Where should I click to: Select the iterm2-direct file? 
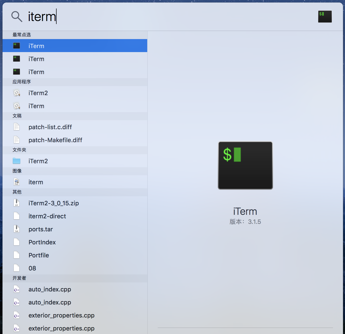(x=75, y=216)
